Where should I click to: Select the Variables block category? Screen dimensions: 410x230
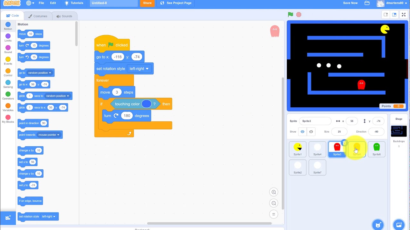(x=8, y=107)
